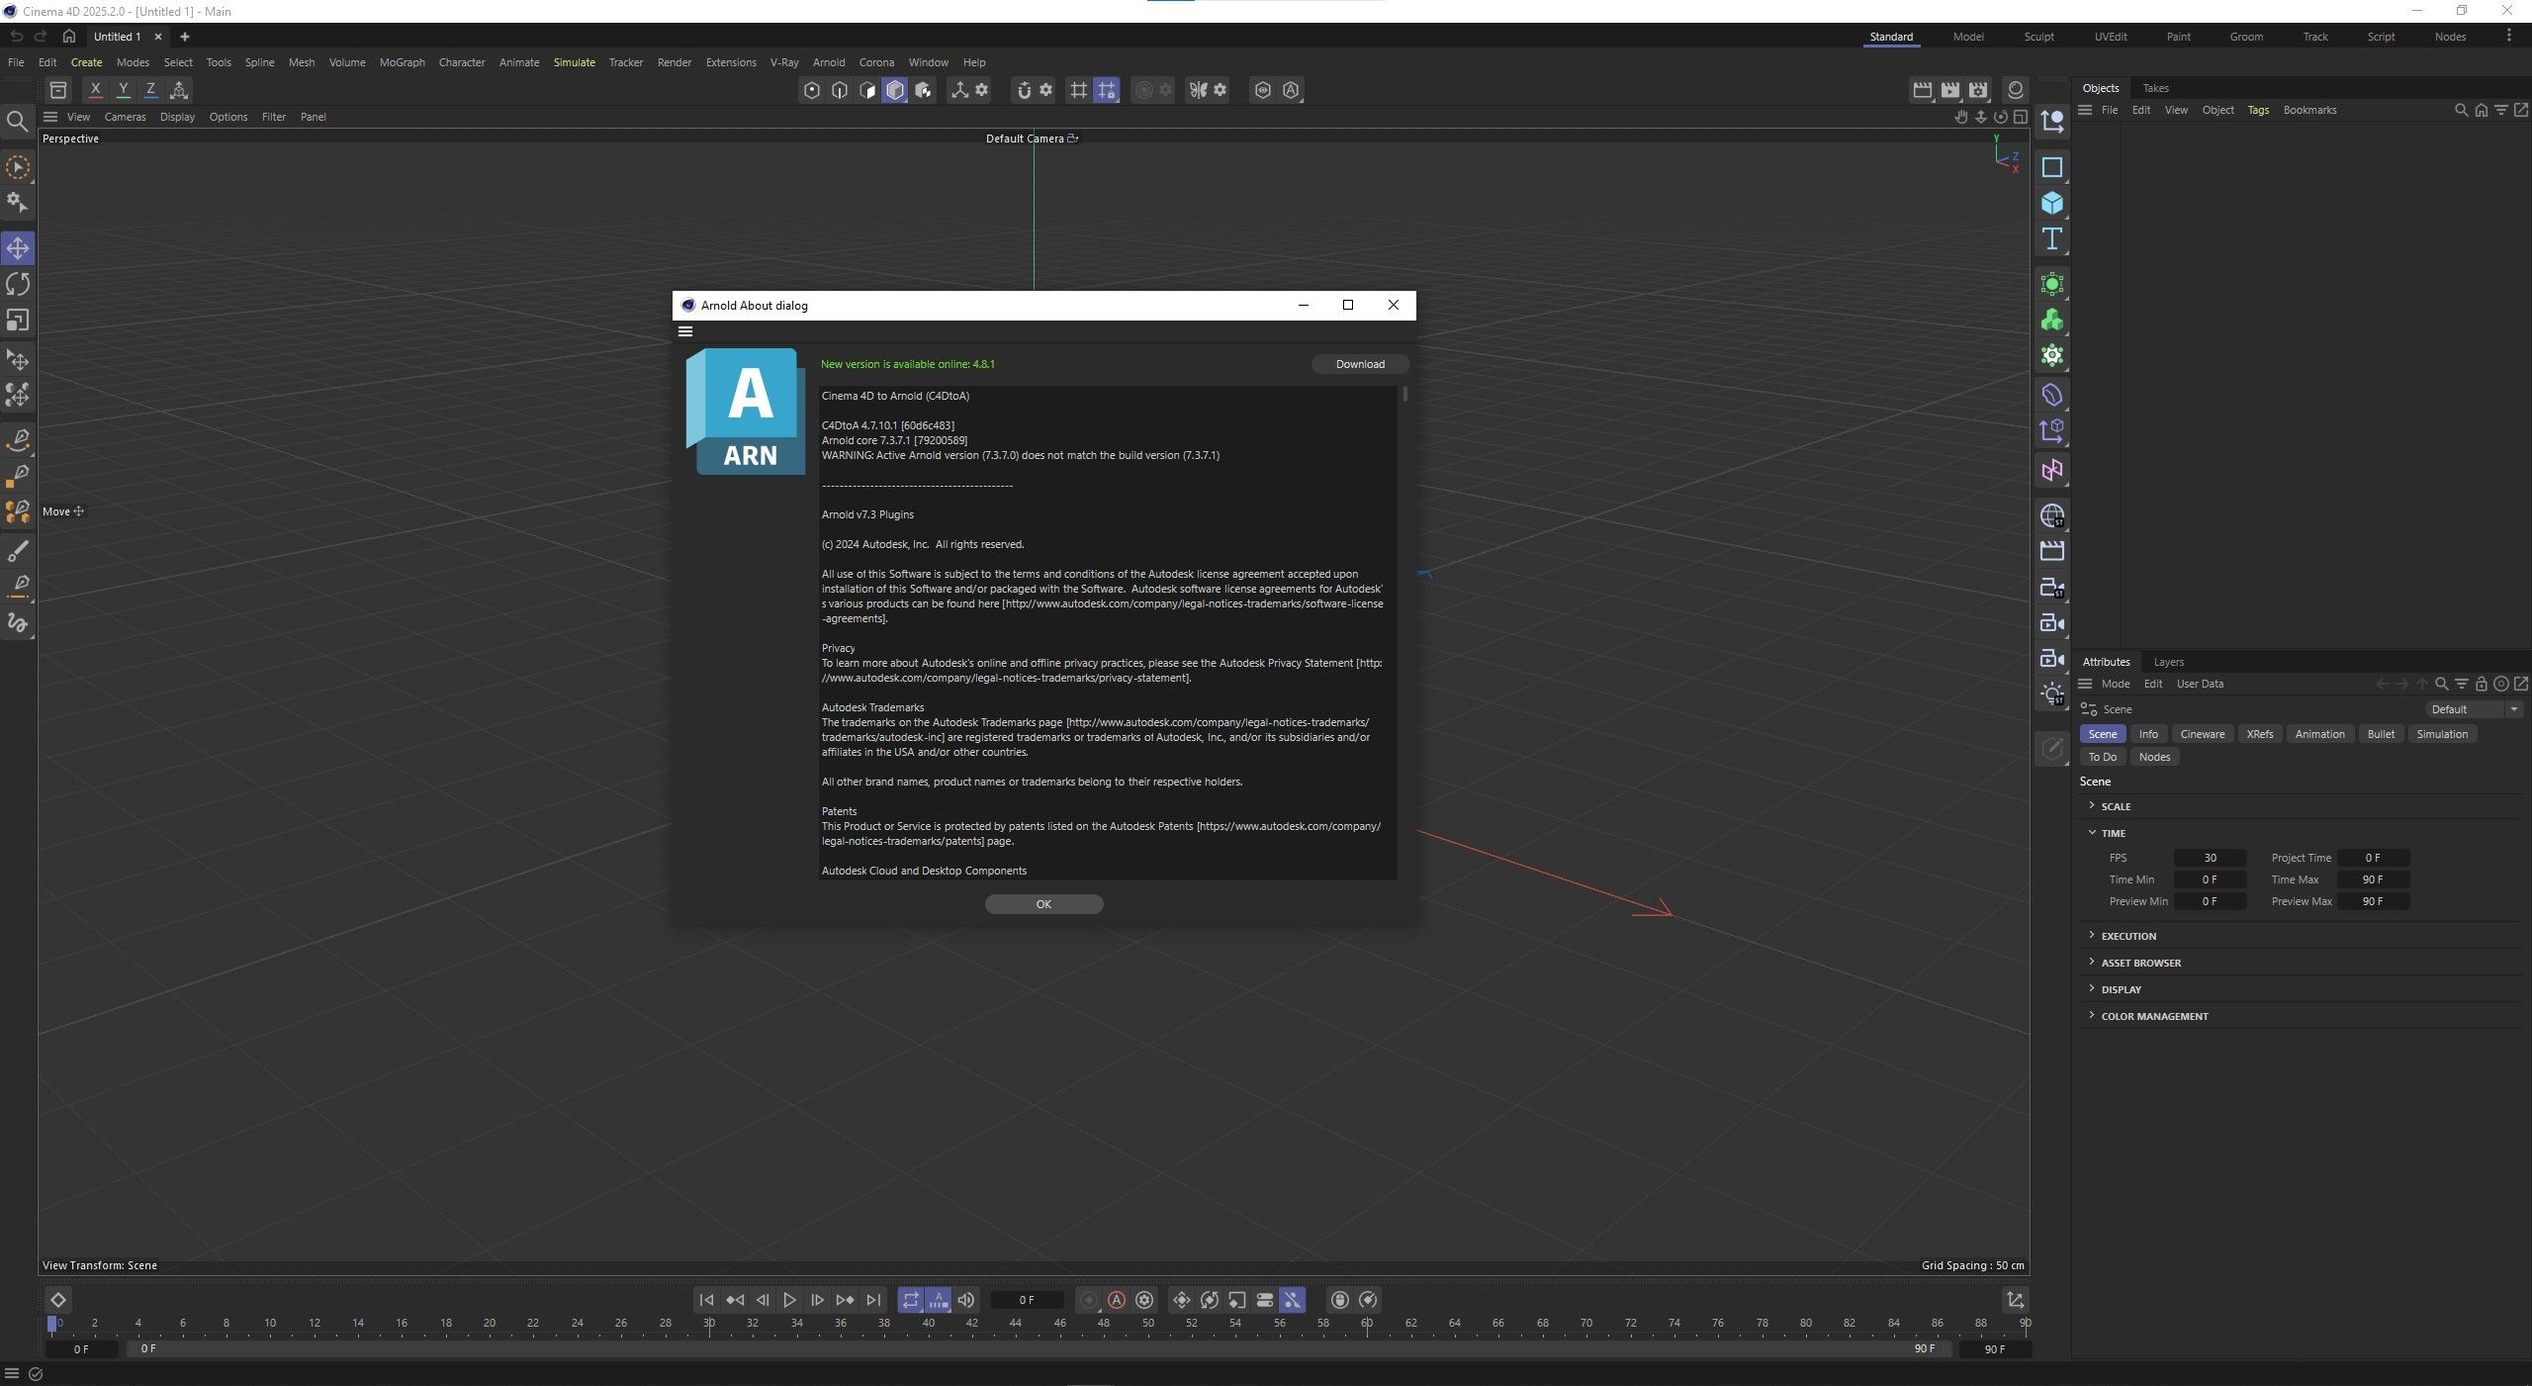Toggle Model mode highlighted cube icon

[x=895, y=90]
